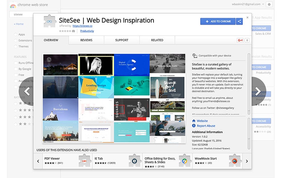This screenshot has width=285, height=178.
Task: Switch to the Support tab
Action: click(x=121, y=40)
